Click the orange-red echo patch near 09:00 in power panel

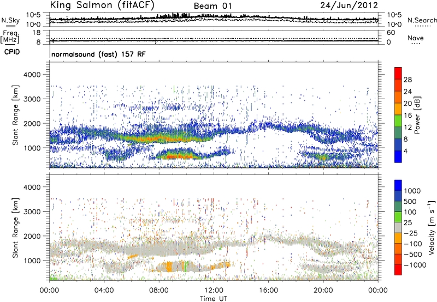(x=179, y=157)
